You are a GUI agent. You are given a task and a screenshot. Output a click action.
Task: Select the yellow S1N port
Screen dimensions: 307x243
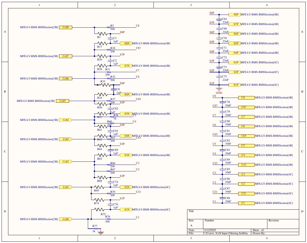tap(126, 210)
